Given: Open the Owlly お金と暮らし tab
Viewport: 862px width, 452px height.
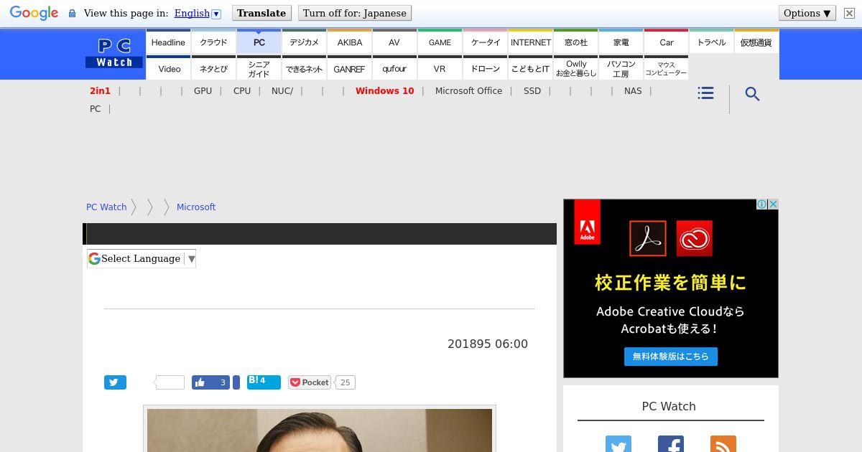Looking at the screenshot, I should click(x=576, y=69).
